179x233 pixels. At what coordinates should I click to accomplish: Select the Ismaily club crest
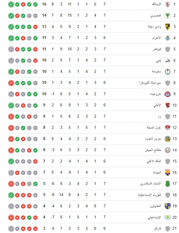click(x=168, y=217)
